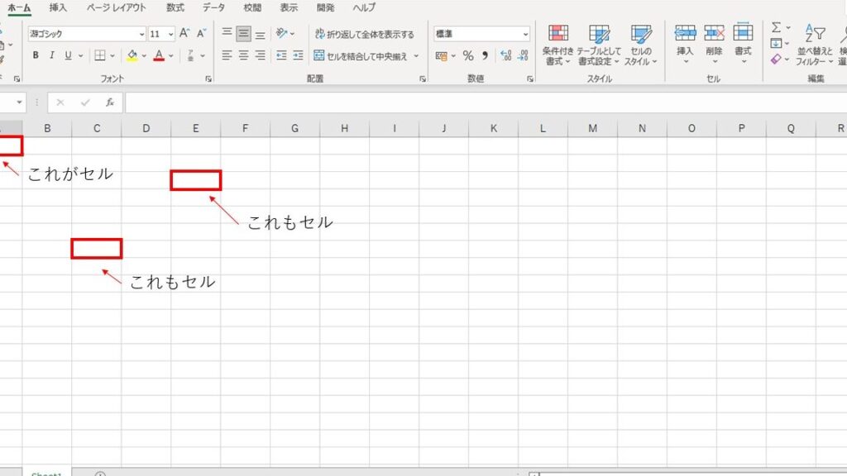Open the データ tab
The image size is (847, 476).
214,7
